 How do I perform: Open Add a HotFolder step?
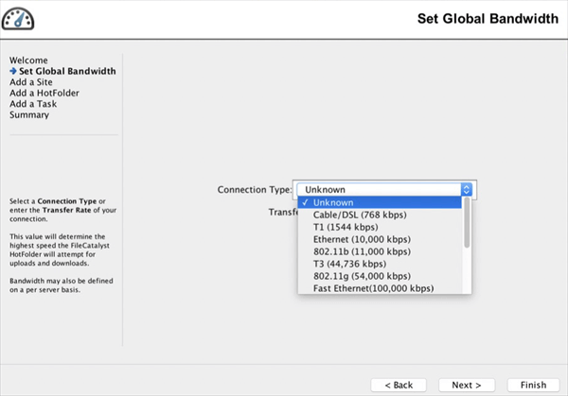[44, 93]
